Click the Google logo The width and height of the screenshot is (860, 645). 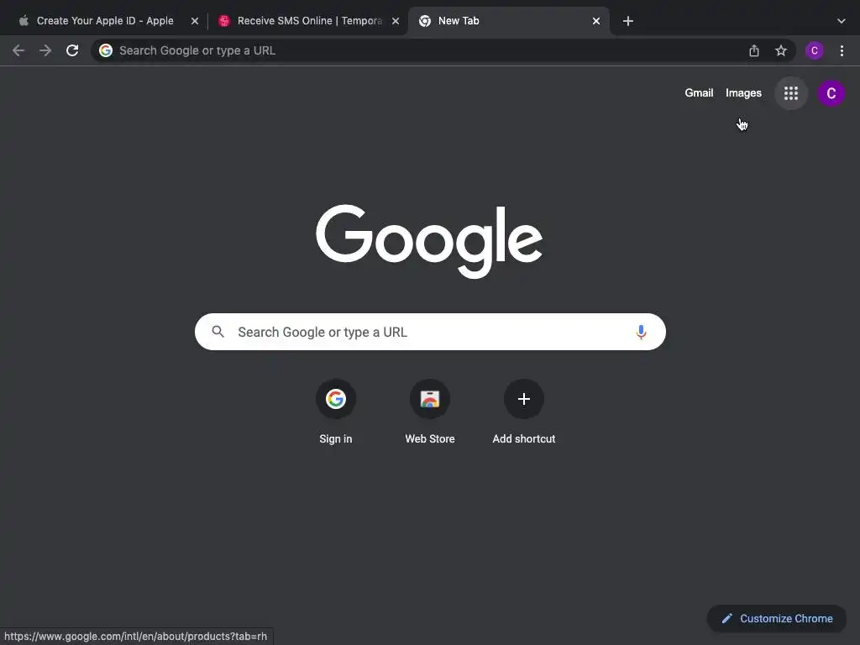[429, 241]
